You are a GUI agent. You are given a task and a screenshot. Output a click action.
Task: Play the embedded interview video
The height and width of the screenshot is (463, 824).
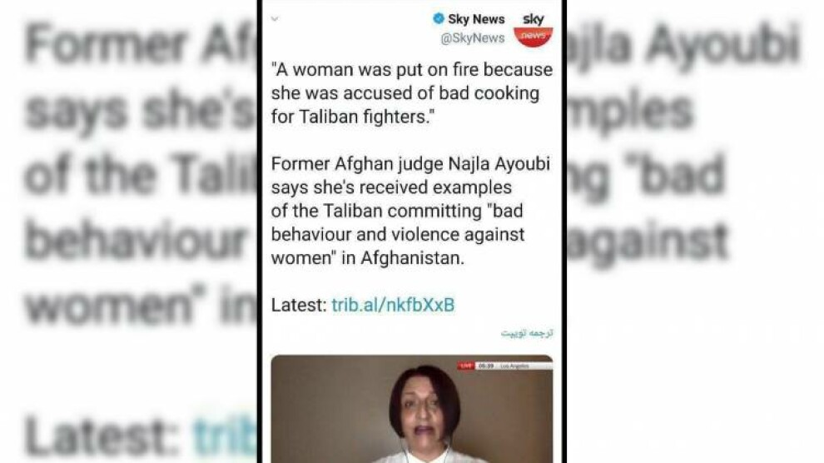412,409
